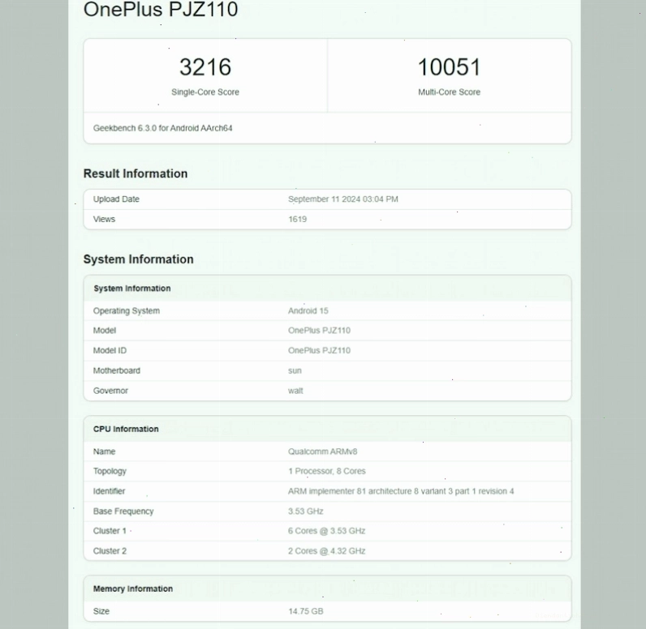
Task: Select the 1619 views count
Action: point(298,220)
